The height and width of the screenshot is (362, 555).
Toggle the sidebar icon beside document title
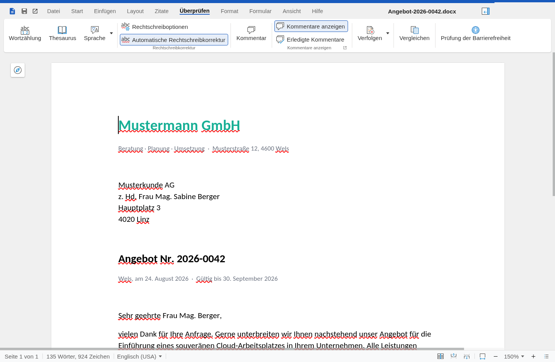coord(486,11)
